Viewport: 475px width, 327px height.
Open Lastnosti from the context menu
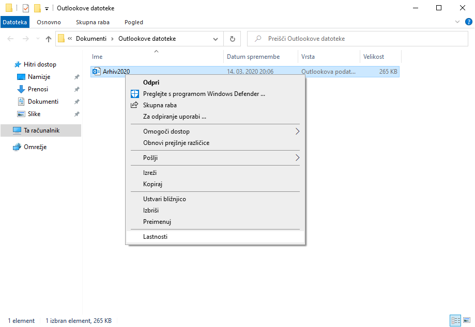(x=215, y=237)
